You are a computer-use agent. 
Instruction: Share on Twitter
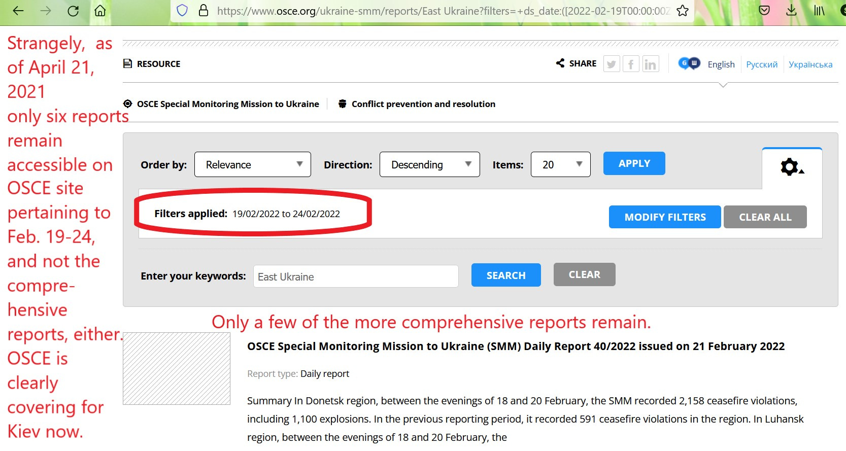pyautogui.click(x=612, y=64)
